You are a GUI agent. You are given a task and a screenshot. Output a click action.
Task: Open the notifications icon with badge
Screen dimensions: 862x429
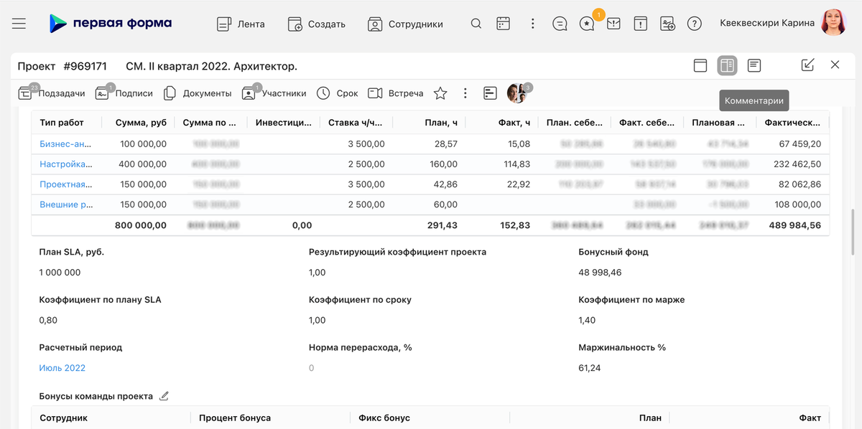(586, 23)
